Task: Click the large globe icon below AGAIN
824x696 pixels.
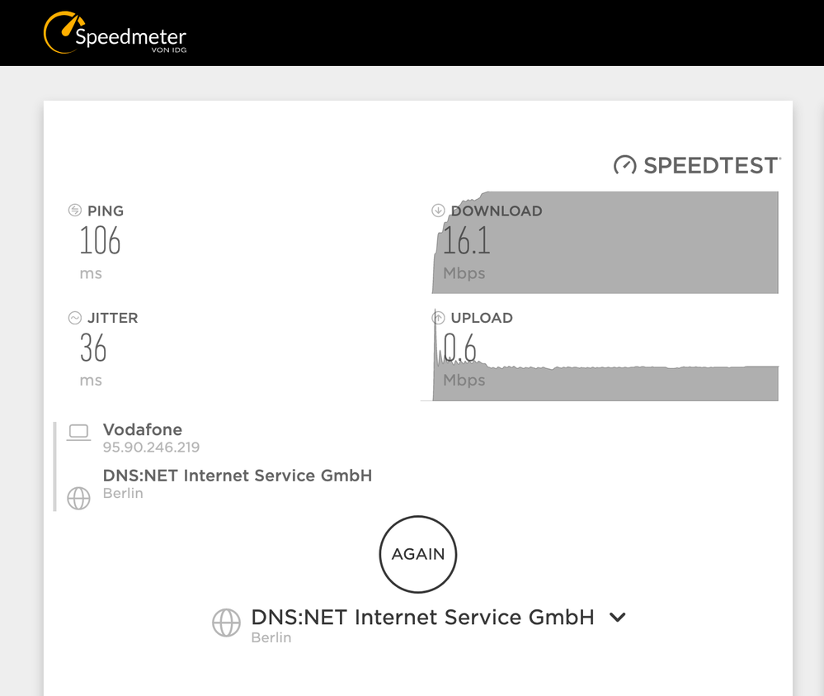Action: point(226,623)
